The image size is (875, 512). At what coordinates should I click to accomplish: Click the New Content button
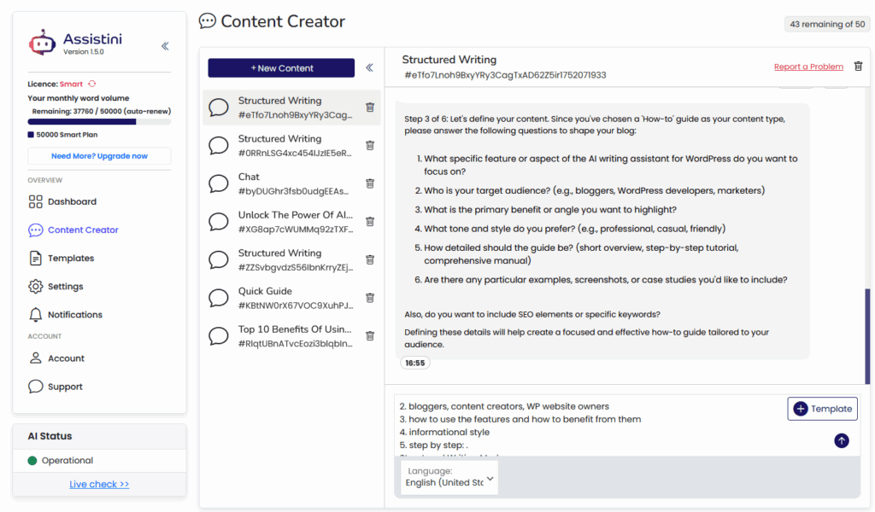(281, 67)
